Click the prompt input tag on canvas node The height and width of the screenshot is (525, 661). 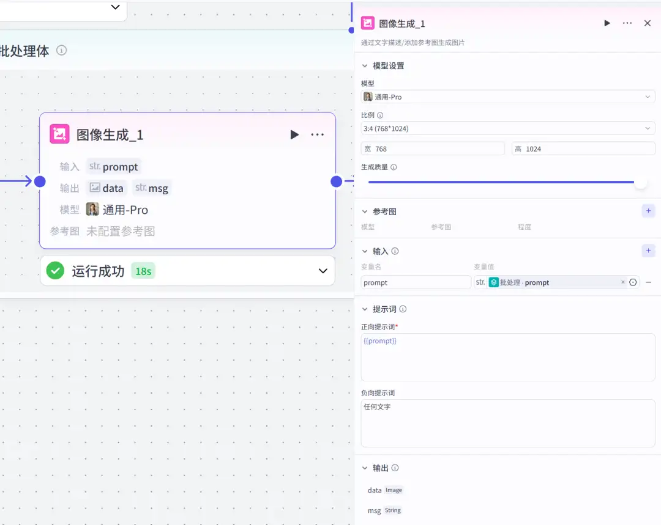coord(113,167)
